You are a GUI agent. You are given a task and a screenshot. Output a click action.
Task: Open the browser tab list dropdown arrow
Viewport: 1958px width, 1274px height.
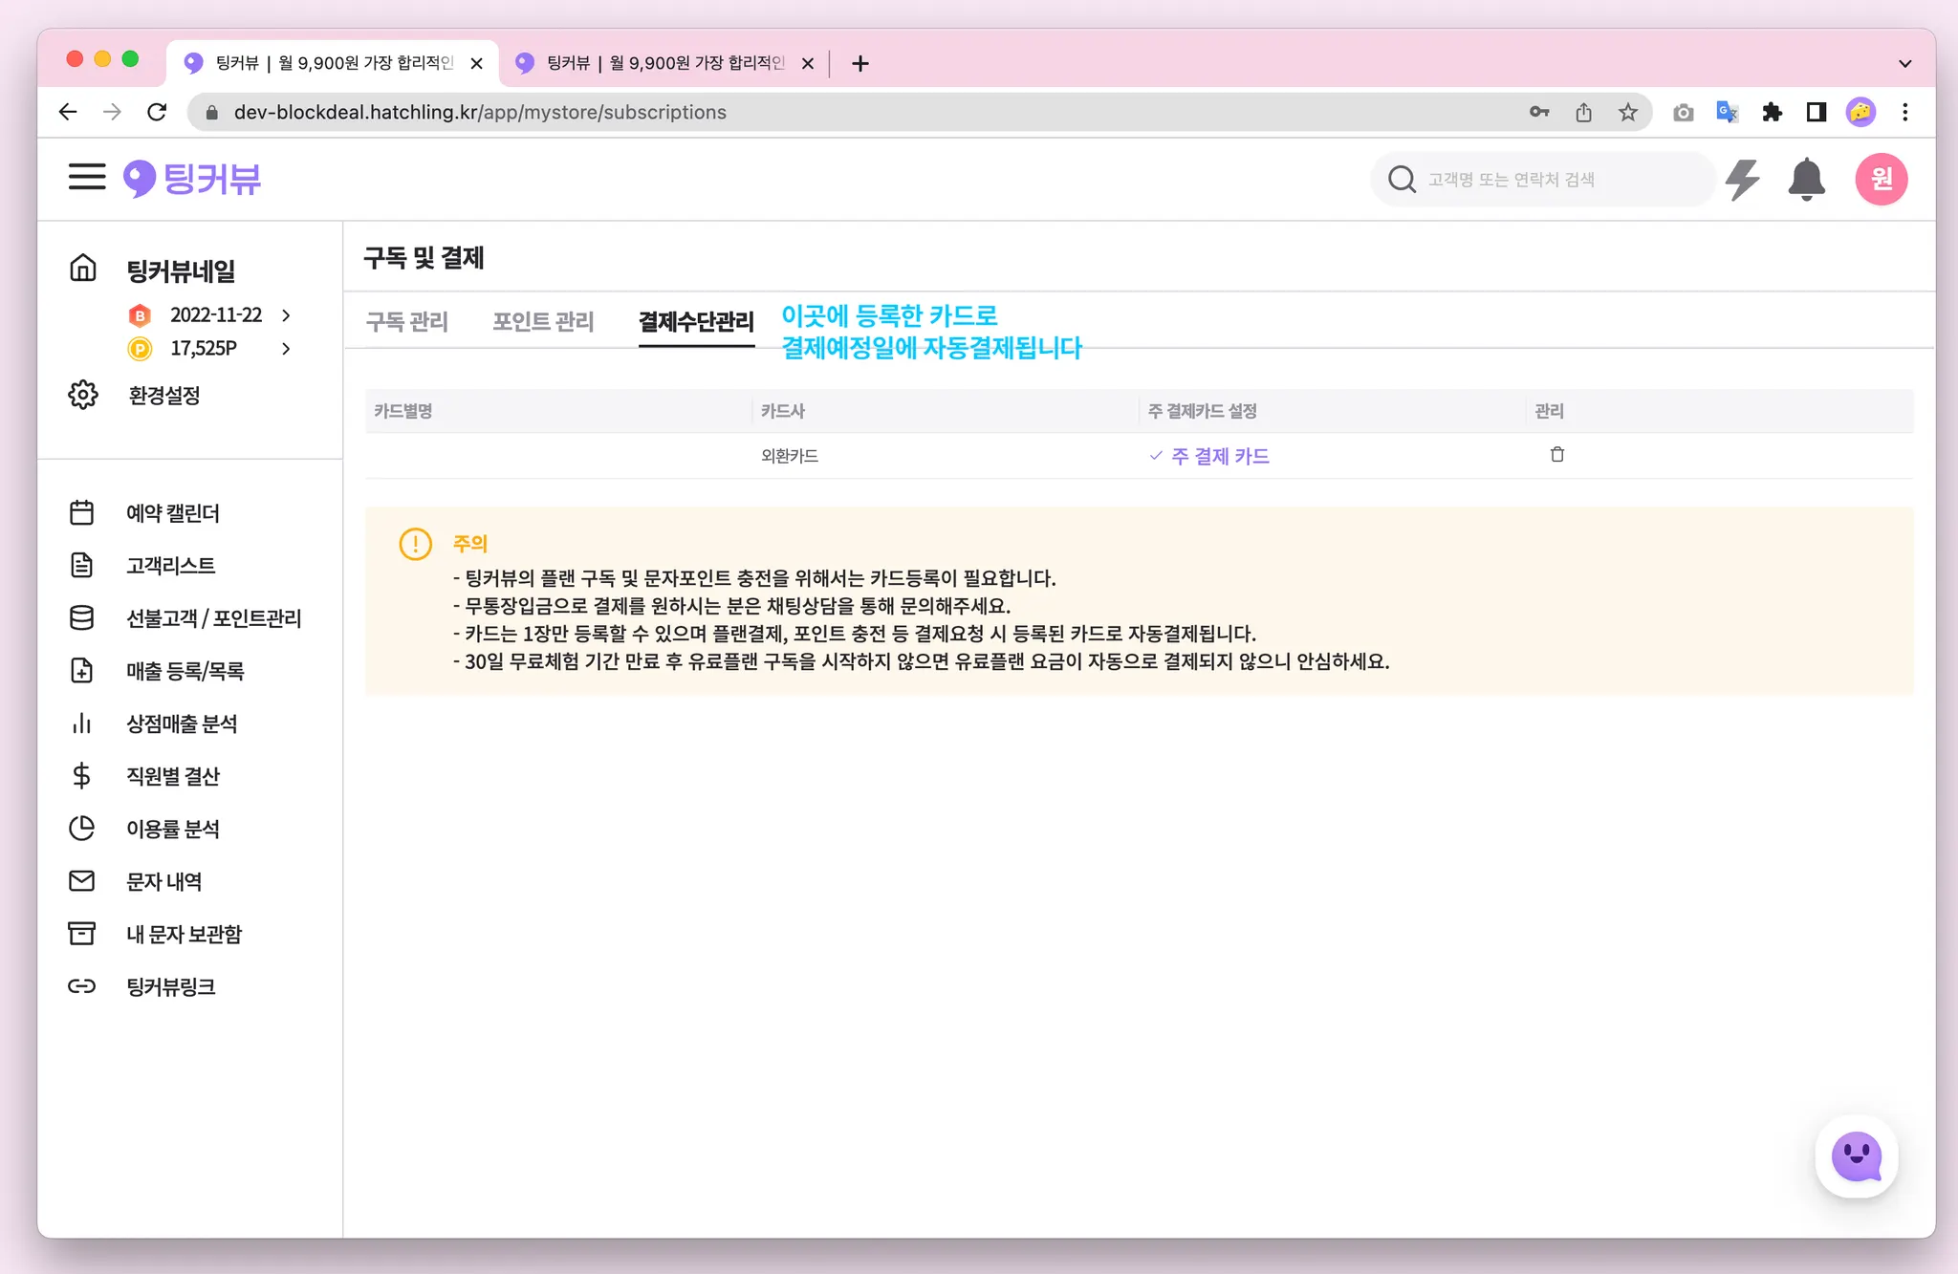[x=1904, y=63]
